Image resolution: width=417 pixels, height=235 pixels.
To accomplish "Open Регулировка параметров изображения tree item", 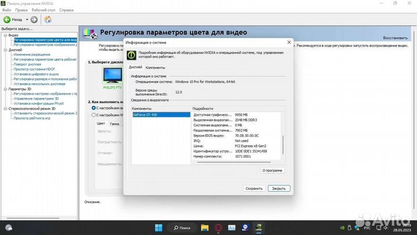I will (45, 45).
